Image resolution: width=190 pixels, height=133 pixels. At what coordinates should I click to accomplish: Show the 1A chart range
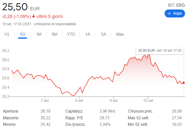pos(88,34)
